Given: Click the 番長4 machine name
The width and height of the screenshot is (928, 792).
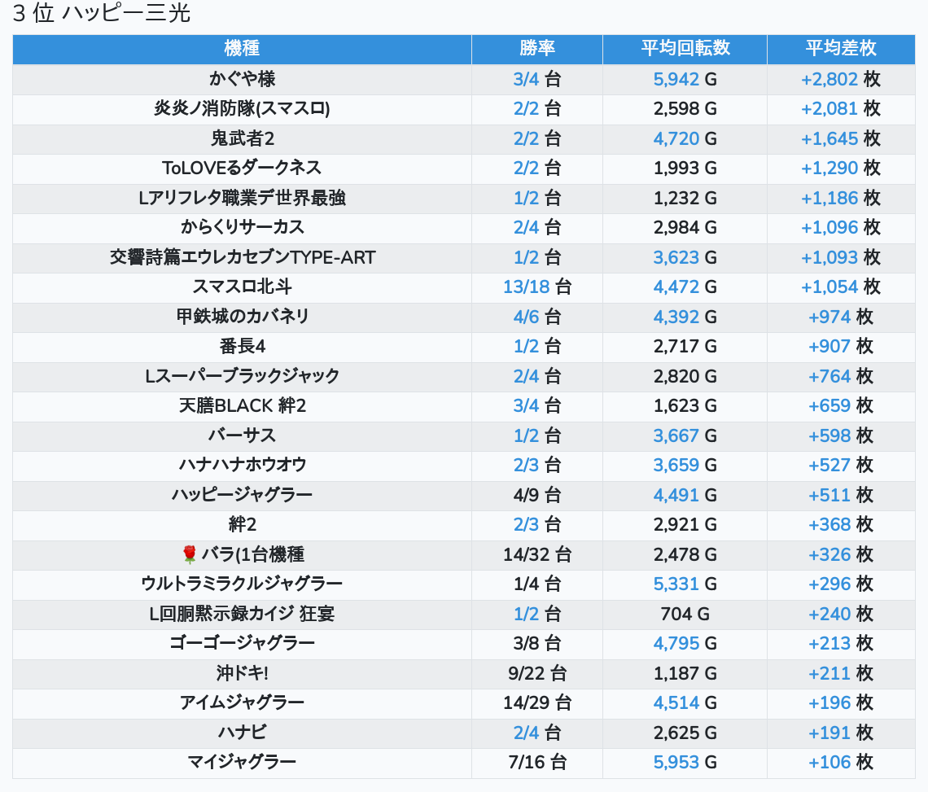Looking at the screenshot, I should click(242, 346).
